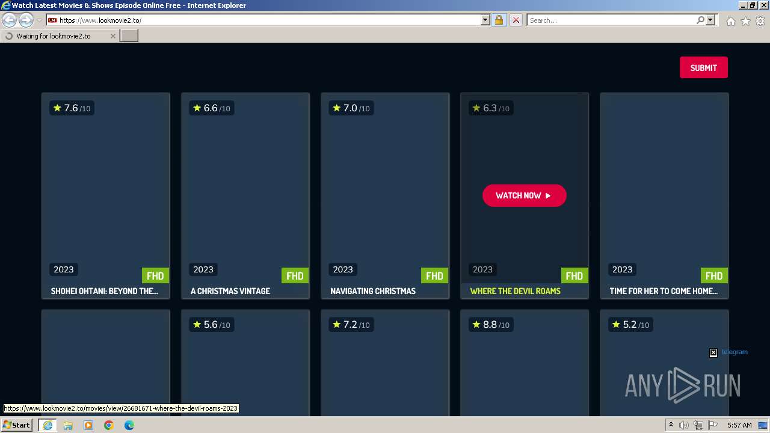Click 2023 label on A Christmas Vintage card
This screenshot has width=770, height=433.
tap(203, 269)
